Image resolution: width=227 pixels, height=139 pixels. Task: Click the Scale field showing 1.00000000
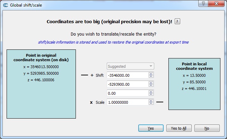click(x=127, y=102)
